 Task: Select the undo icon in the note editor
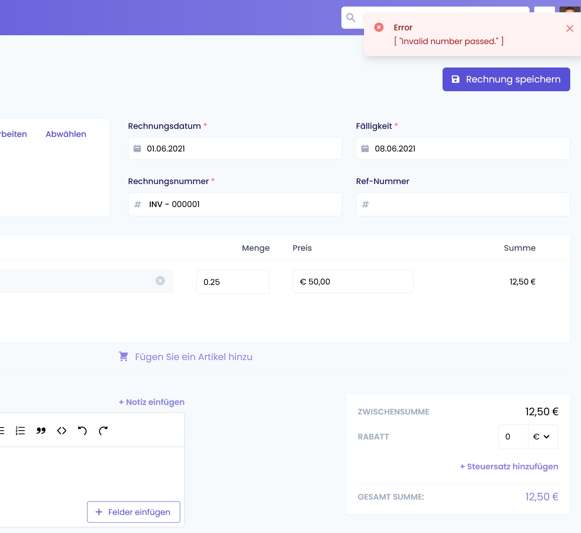(x=82, y=431)
